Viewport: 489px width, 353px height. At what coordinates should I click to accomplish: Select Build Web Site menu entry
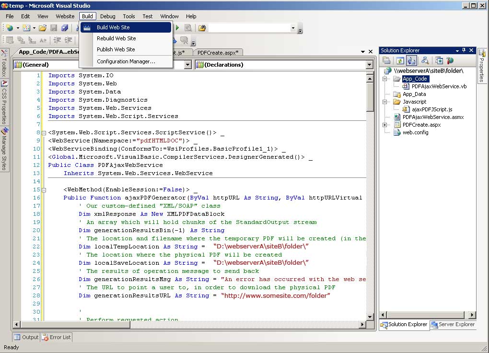point(126,27)
